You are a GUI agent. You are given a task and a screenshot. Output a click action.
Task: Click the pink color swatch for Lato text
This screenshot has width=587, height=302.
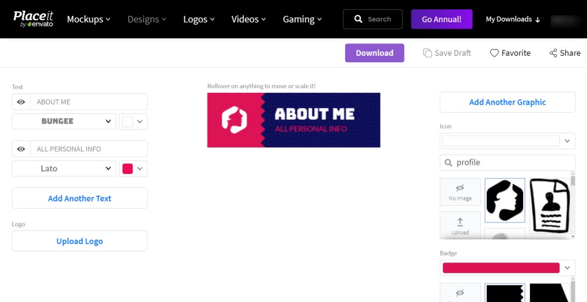[x=127, y=169]
